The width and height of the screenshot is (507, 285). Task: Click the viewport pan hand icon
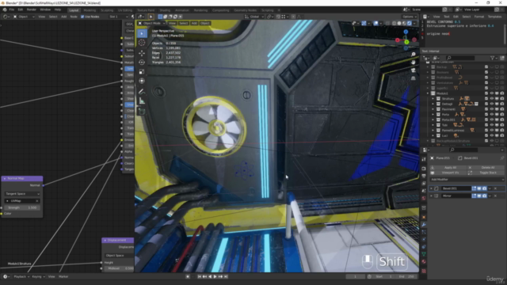414,62
